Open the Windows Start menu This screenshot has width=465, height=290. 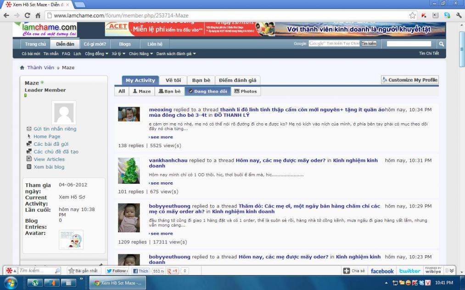pyautogui.click(x=10, y=283)
